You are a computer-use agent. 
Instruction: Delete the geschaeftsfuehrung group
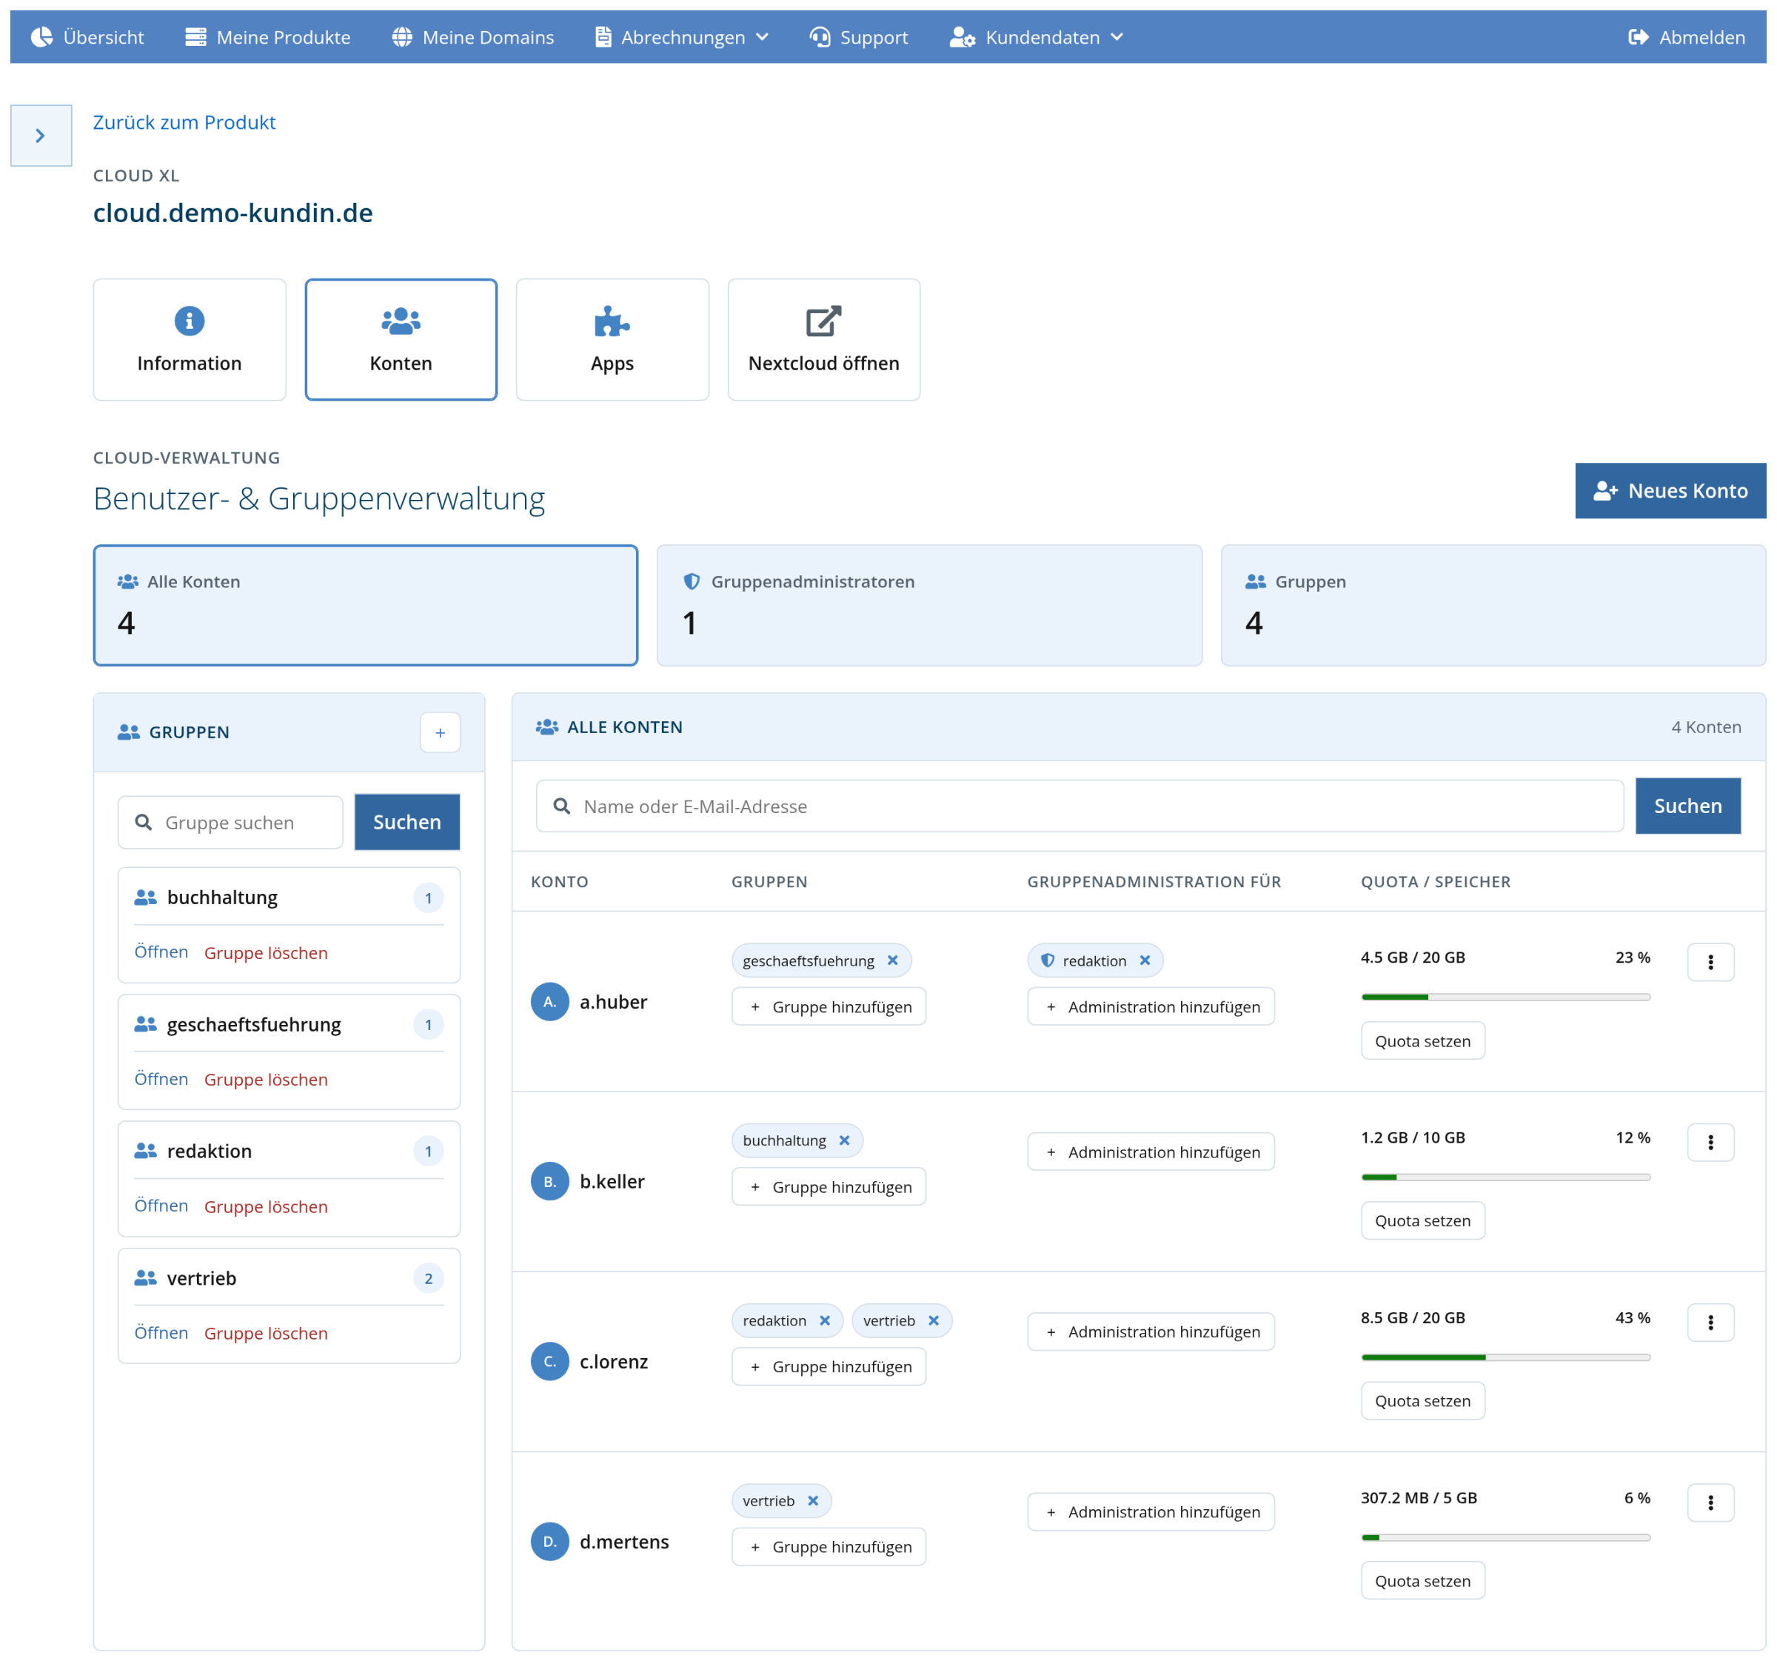[266, 1079]
